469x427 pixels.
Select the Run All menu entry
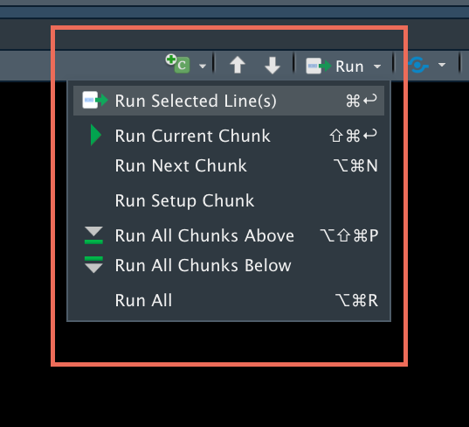click(229, 300)
